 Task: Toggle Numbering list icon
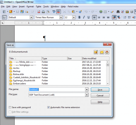click(x=125, y=17)
